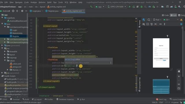The width and height of the screenshot is (185, 104).
Task: Click Collapse All icon in project panel
Action: [17, 11]
